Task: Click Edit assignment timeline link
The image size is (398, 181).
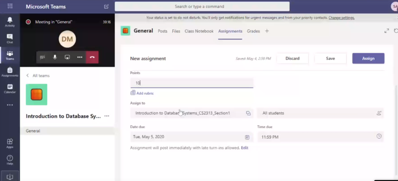Action: [245, 148]
